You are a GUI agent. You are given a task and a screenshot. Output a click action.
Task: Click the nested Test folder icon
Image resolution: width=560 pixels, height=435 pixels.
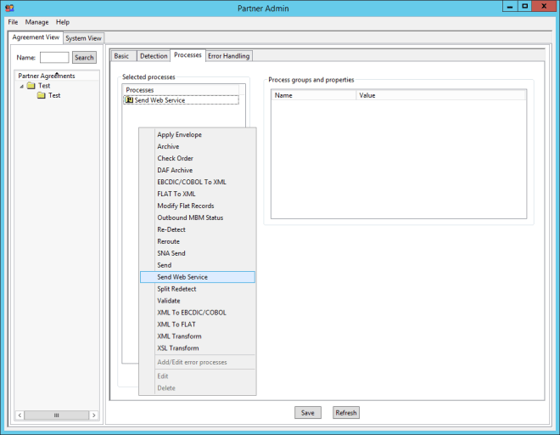(41, 96)
